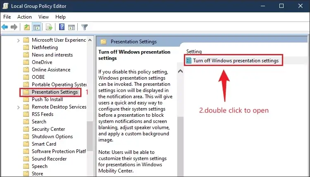Open the Help menu
Screen dimensions: 310x177
pyautogui.click(x=60, y=17)
